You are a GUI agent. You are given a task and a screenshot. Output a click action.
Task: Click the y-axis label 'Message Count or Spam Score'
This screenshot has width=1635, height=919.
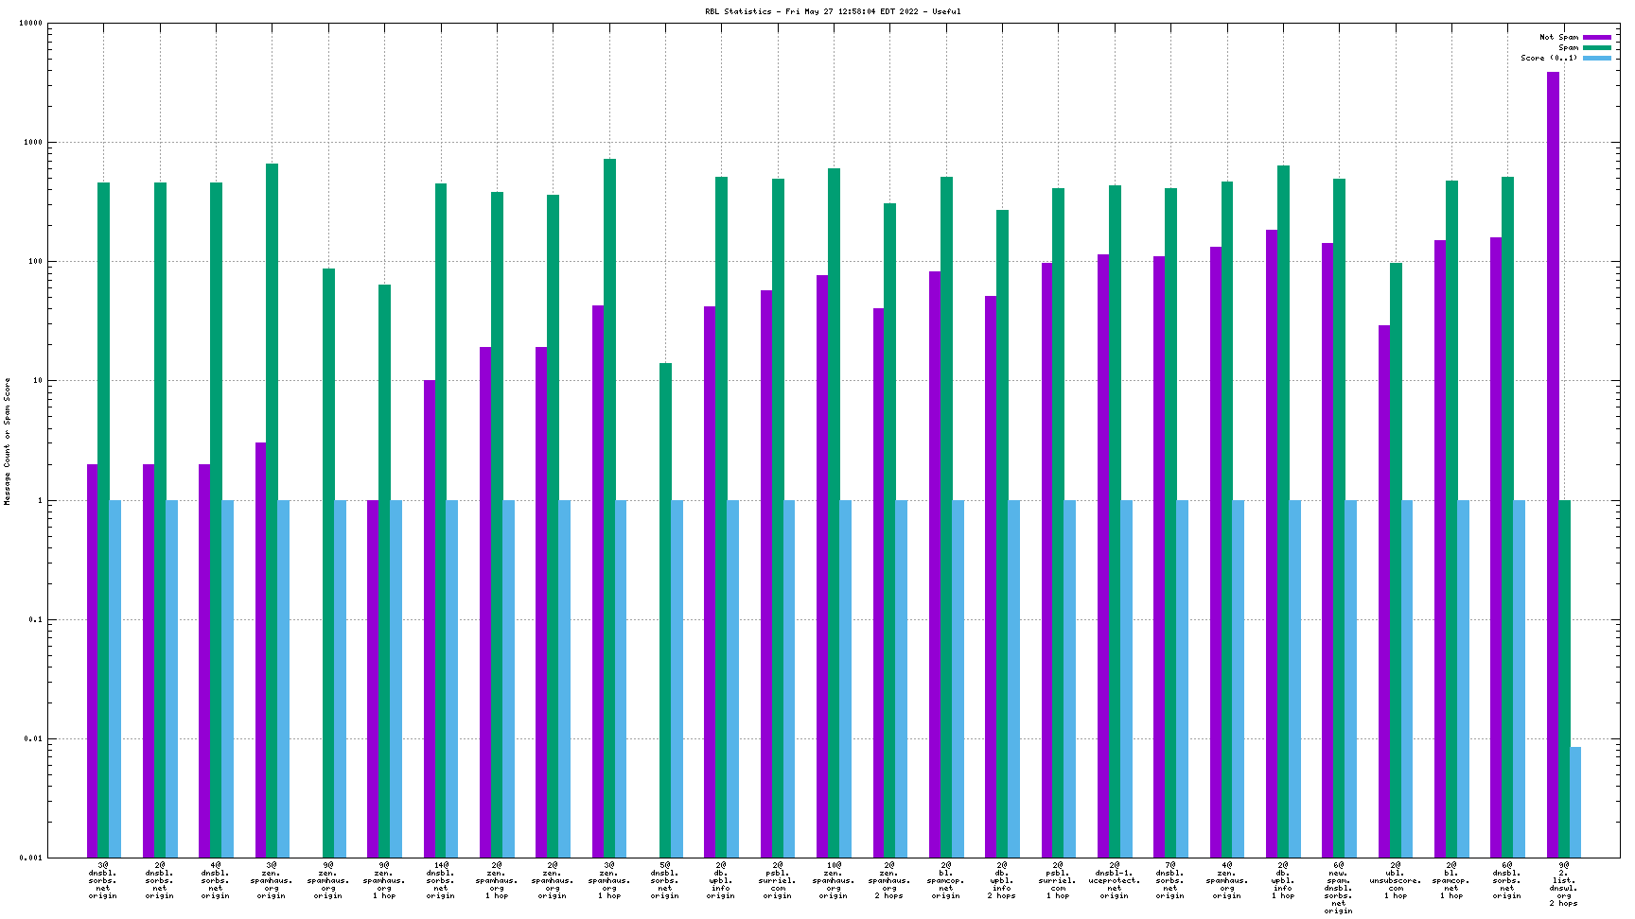(8, 441)
